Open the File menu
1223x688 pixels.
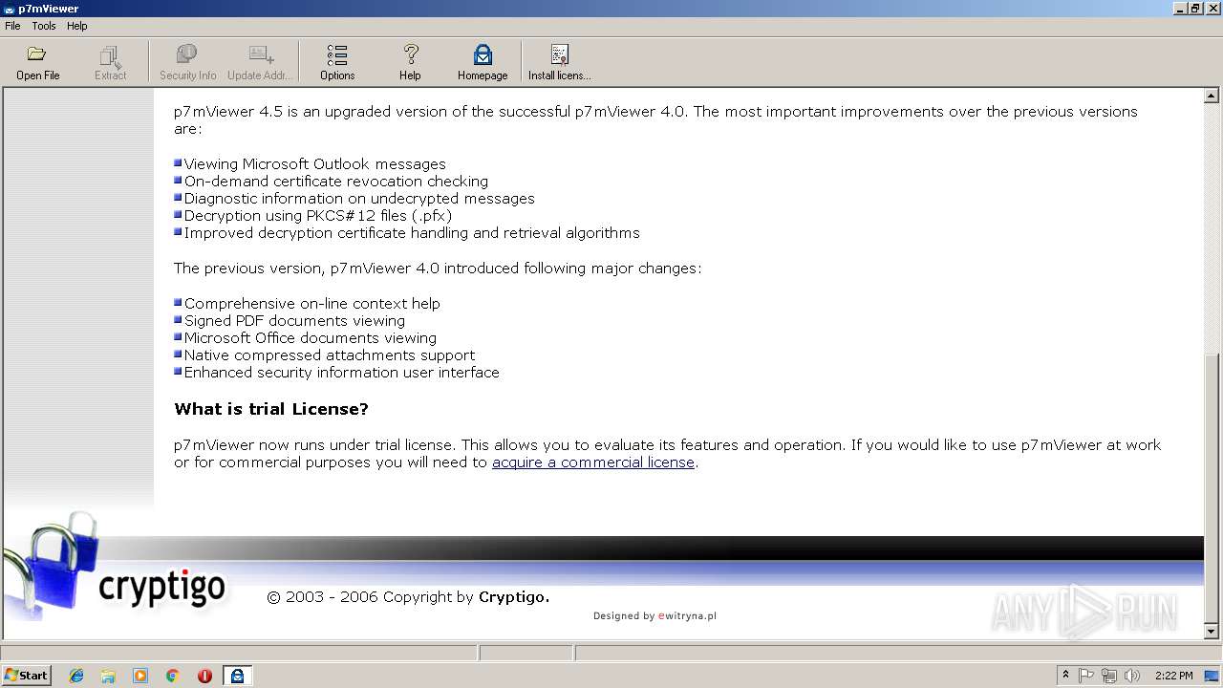click(x=12, y=26)
